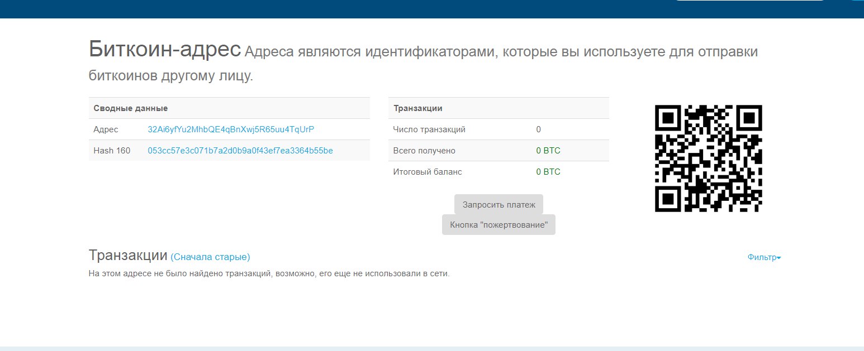Click the "Запросить платеж" button
The width and height of the screenshot is (864, 351).
(x=499, y=204)
